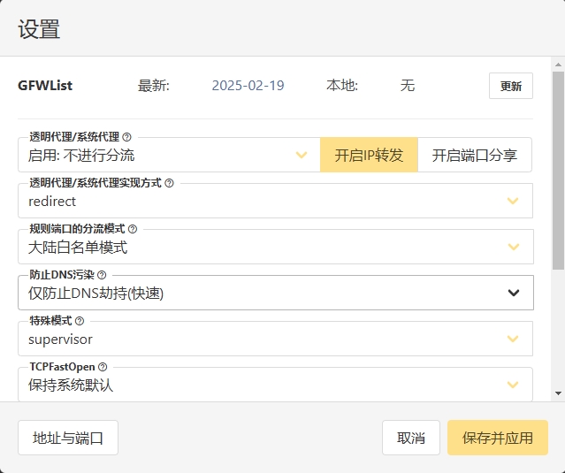Click help icon next to 透明代理/系统代理 label

pyautogui.click(x=127, y=137)
